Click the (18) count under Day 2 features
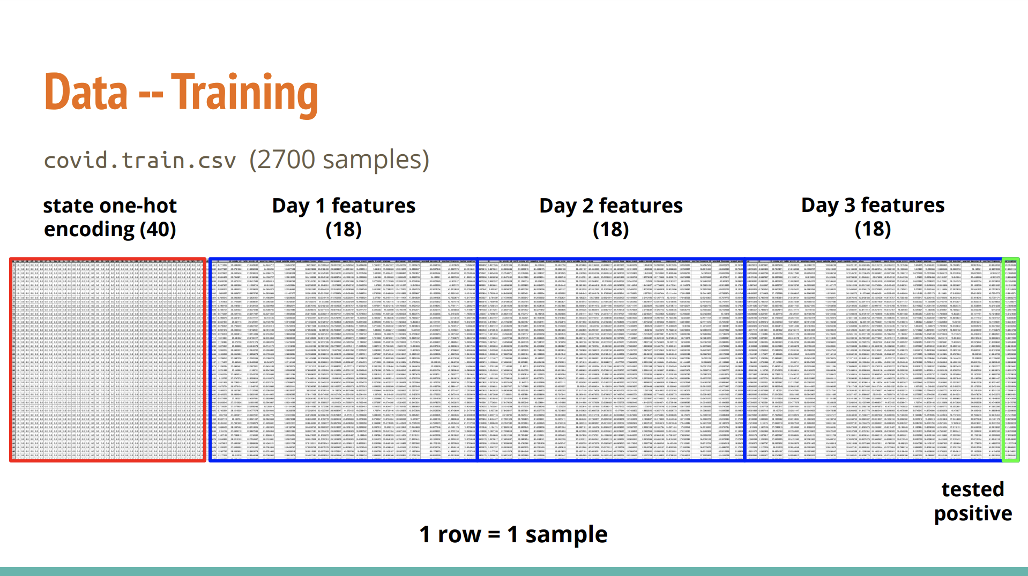This screenshot has height=576, width=1028. point(610,230)
